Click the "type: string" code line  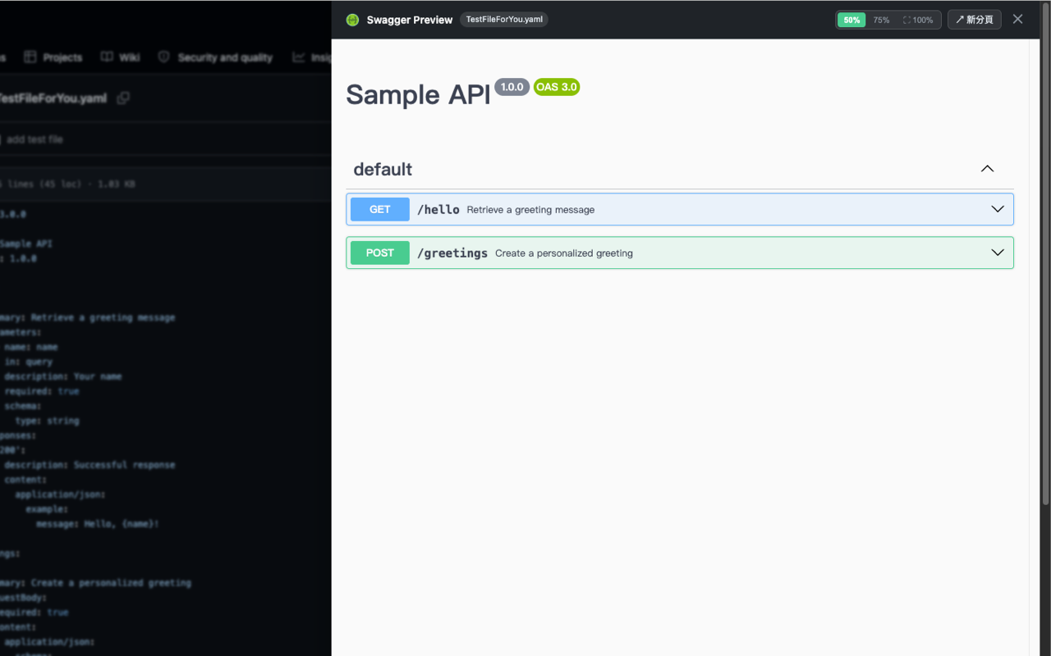(47, 421)
